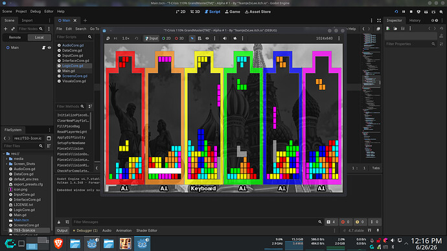Open the script attached to Main node
The height and width of the screenshot is (251, 447).
(43, 47)
